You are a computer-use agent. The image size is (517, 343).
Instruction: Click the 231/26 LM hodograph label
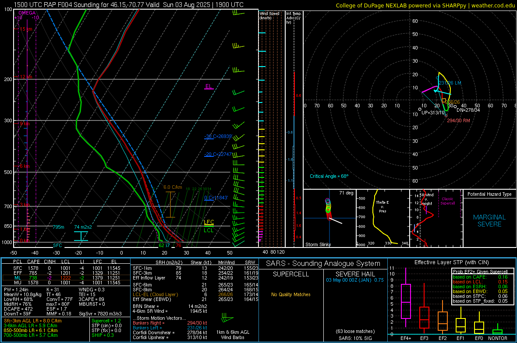[450, 83]
